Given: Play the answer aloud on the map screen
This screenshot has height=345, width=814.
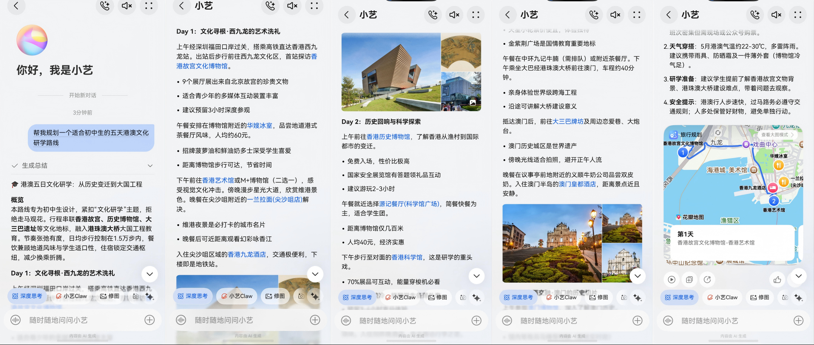Looking at the screenshot, I should [672, 280].
